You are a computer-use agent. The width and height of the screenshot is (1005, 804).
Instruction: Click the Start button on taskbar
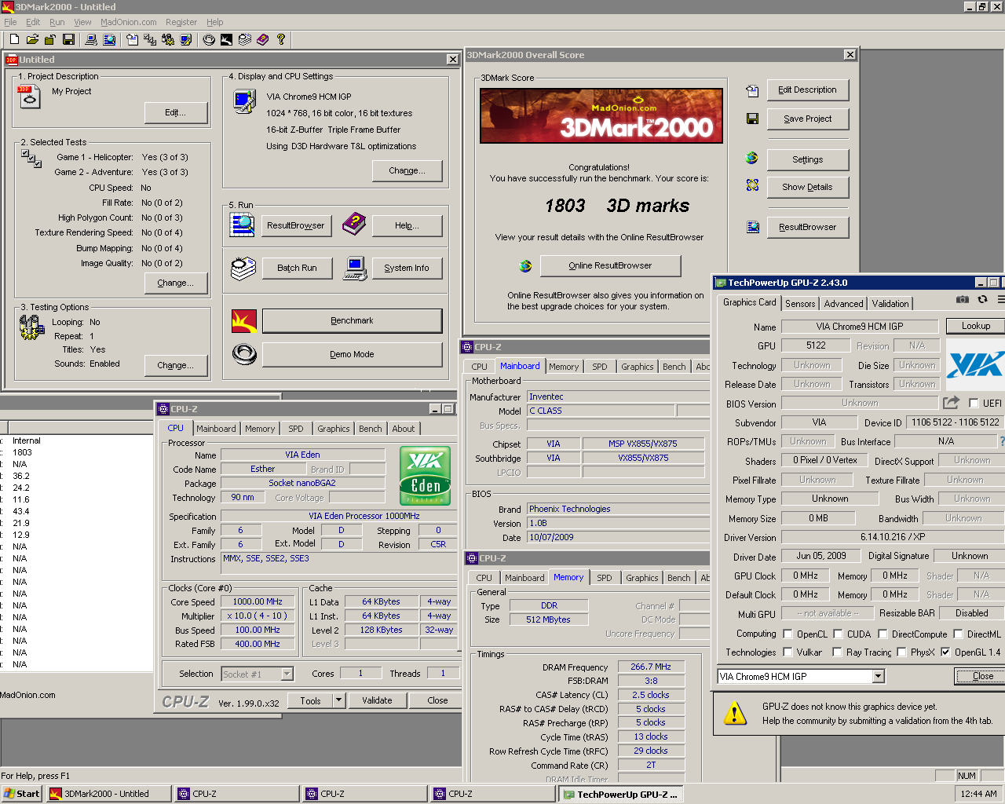tap(21, 794)
